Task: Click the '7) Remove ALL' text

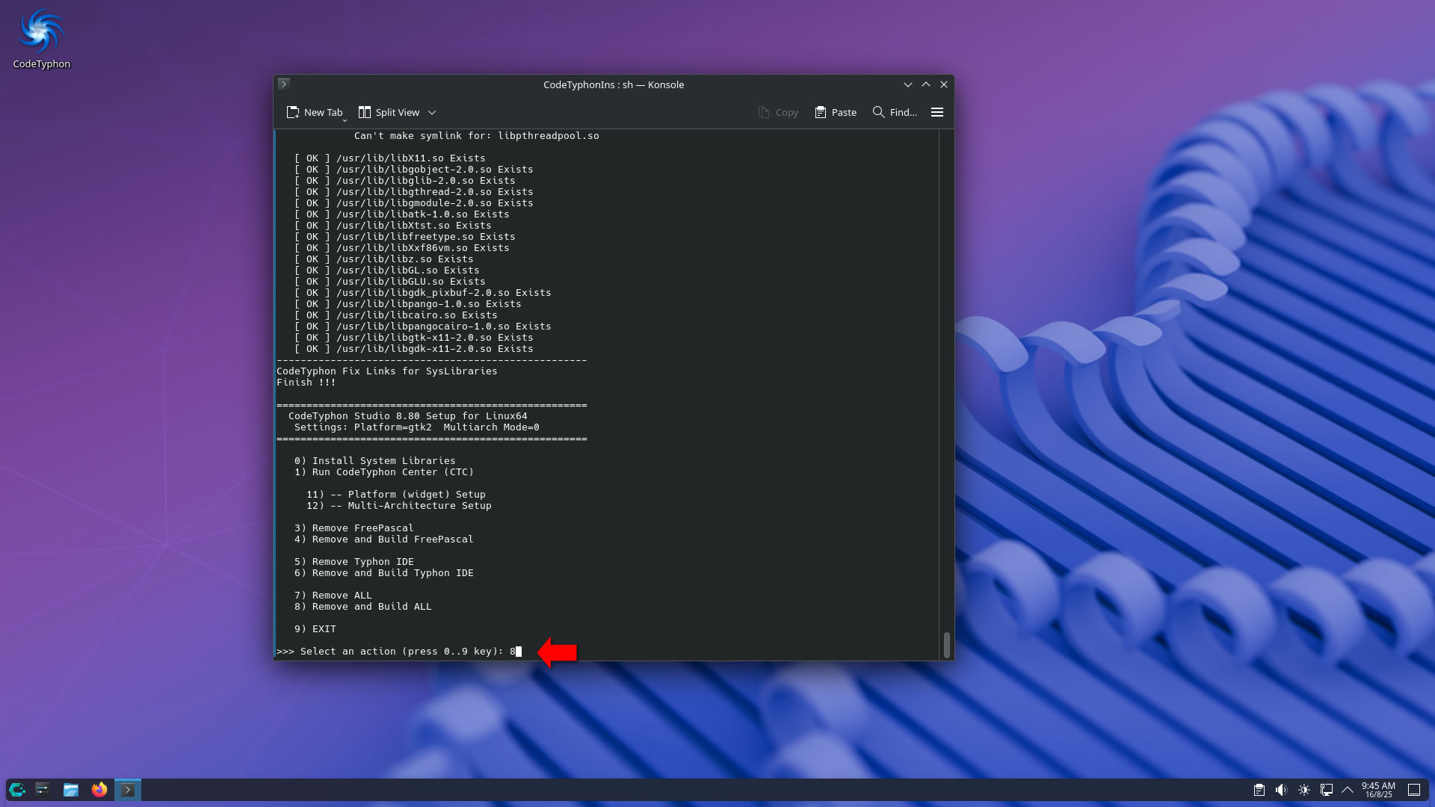Action: [333, 596]
